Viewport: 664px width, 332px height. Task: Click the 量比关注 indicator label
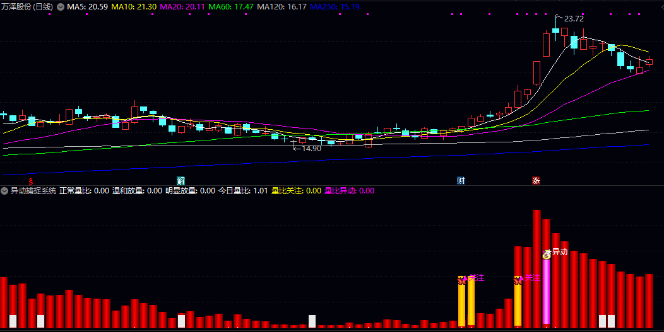pyautogui.click(x=297, y=191)
